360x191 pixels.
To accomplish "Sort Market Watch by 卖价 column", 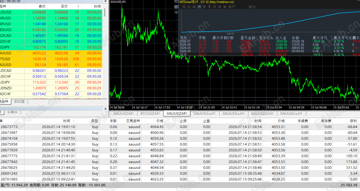I will (x=42, y=6).
